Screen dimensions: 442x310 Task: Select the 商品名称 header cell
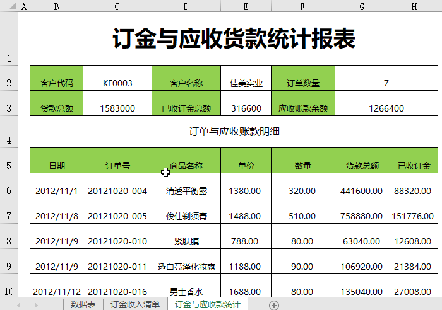(186, 166)
